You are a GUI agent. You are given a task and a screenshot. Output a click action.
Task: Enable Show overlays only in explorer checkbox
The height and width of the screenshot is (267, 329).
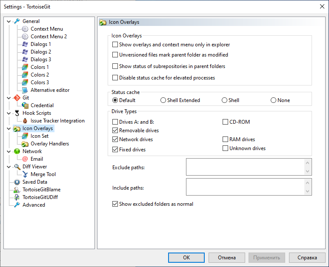coord(115,45)
